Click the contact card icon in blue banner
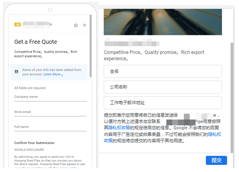239x172 pixels. 17,72
